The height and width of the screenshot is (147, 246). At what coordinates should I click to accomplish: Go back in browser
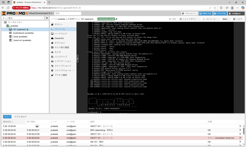(x=3, y=8)
